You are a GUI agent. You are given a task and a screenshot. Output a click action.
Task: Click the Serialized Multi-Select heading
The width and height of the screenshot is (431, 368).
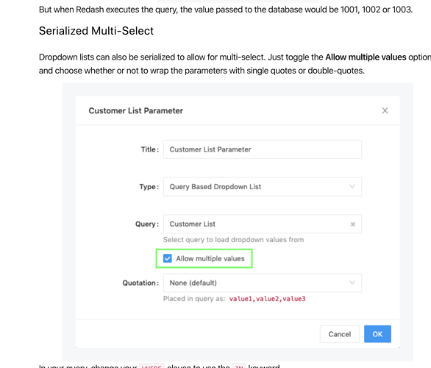(96, 31)
